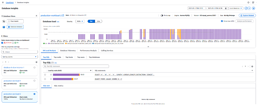Open the calendar icon in the date range field
Viewport: 257px width, 105px height.
pos(226,8)
